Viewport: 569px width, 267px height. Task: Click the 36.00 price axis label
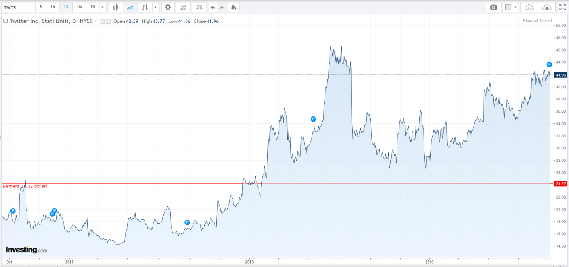(560, 111)
